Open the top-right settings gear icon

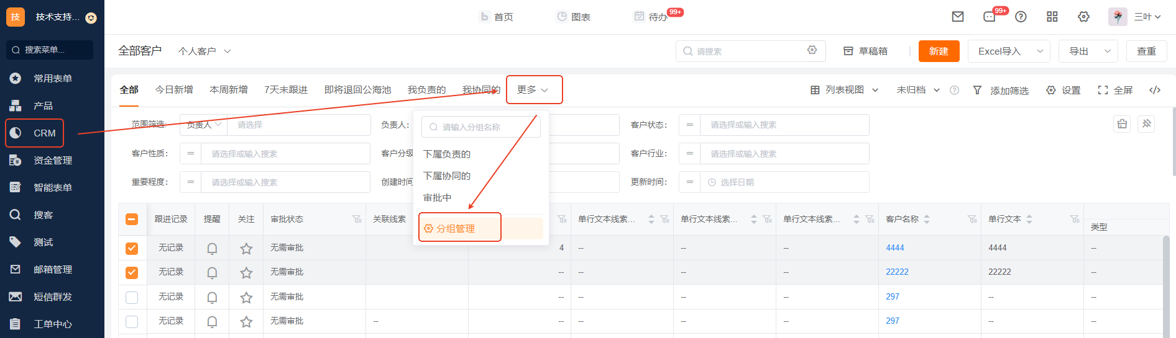pyautogui.click(x=1083, y=17)
